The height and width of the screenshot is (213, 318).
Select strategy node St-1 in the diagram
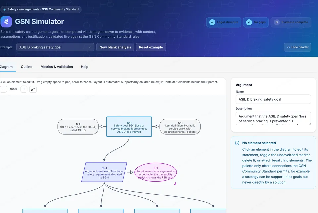pyautogui.click(x=104, y=172)
